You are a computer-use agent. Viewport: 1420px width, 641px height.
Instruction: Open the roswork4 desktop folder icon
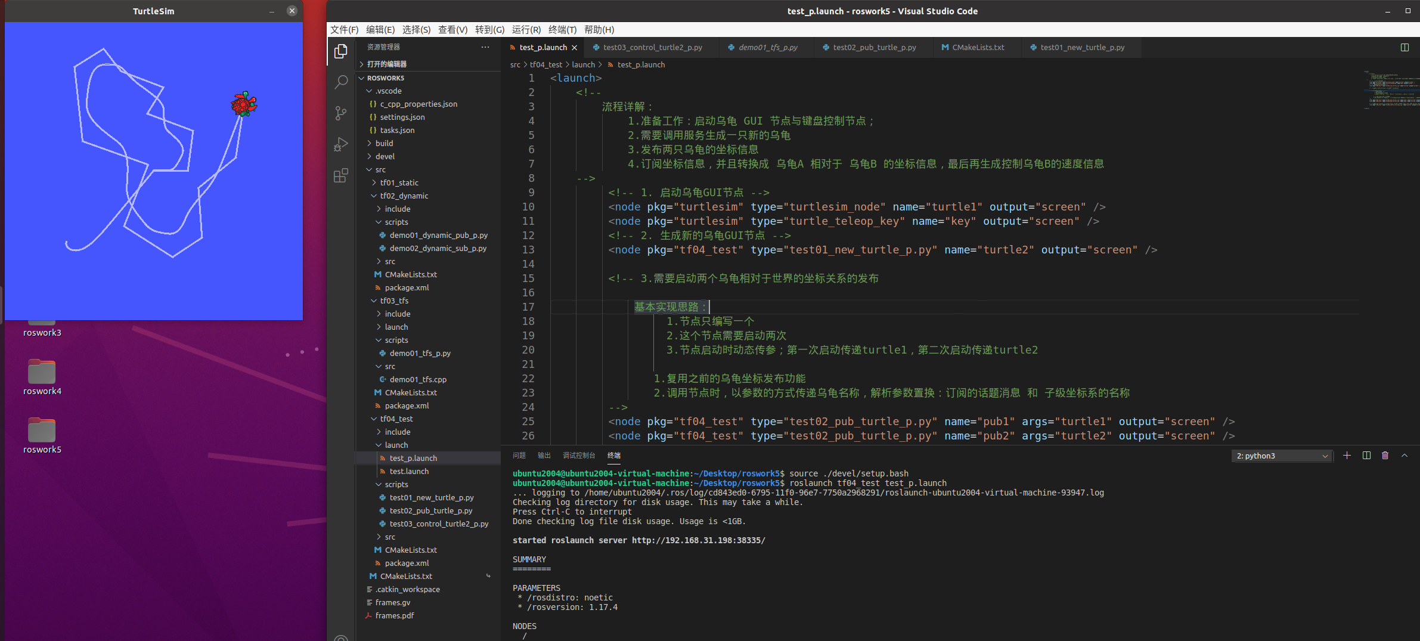pos(42,377)
